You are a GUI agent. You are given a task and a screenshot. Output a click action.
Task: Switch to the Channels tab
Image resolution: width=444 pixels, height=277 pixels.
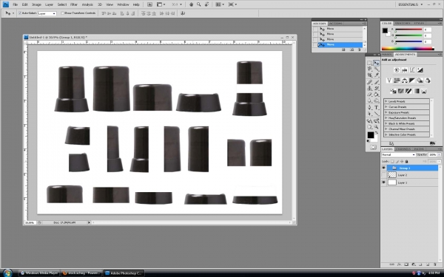[403, 149]
